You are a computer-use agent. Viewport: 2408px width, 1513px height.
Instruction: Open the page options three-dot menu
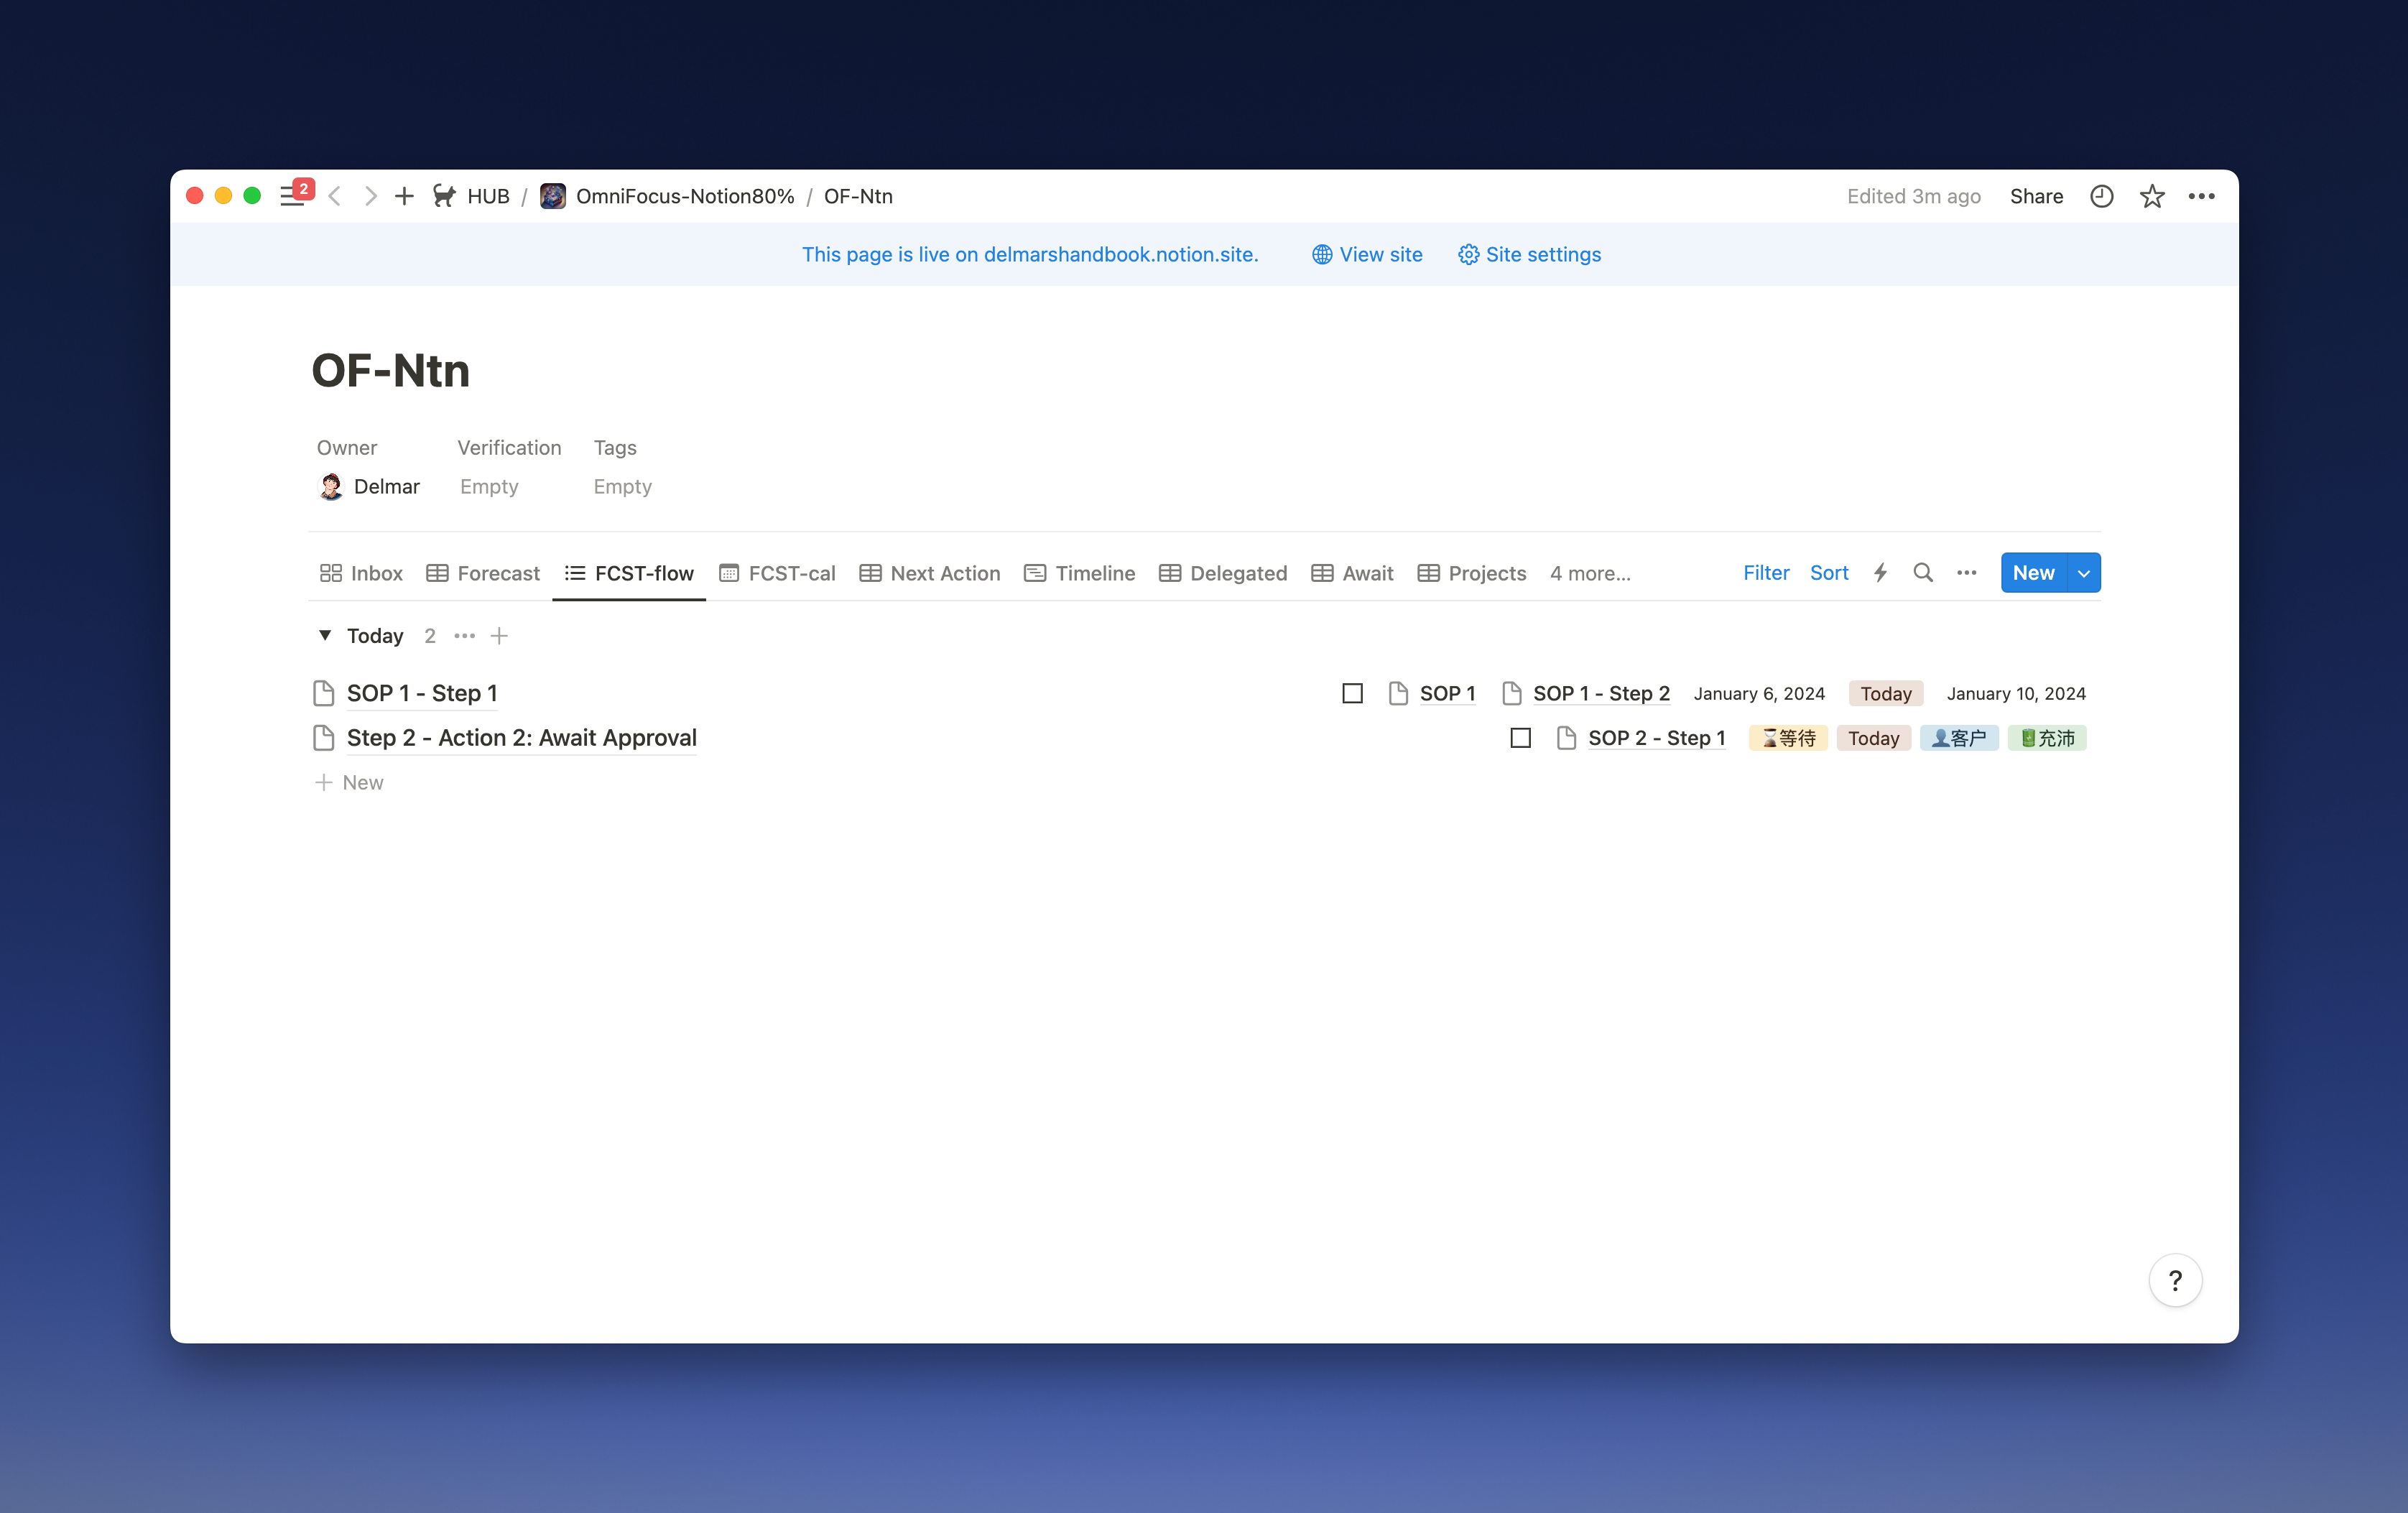pyautogui.click(x=2201, y=196)
